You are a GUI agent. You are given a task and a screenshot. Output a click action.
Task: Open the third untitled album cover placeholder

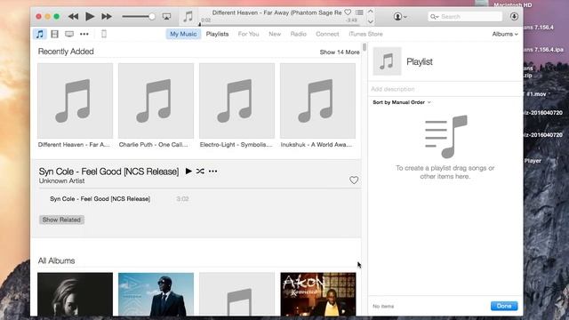pos(237,294)
